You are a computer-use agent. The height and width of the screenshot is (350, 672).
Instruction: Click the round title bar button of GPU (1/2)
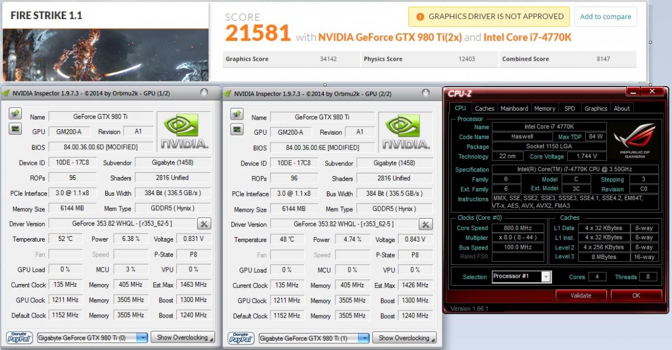pos(204,92)
